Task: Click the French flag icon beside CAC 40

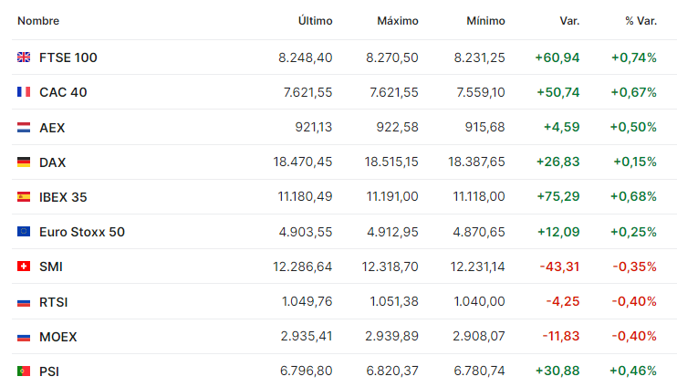Action: [x=24, y=91]
